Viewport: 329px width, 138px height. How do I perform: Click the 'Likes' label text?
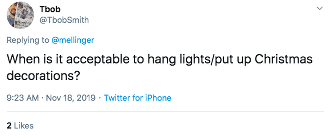click(24, 126)
